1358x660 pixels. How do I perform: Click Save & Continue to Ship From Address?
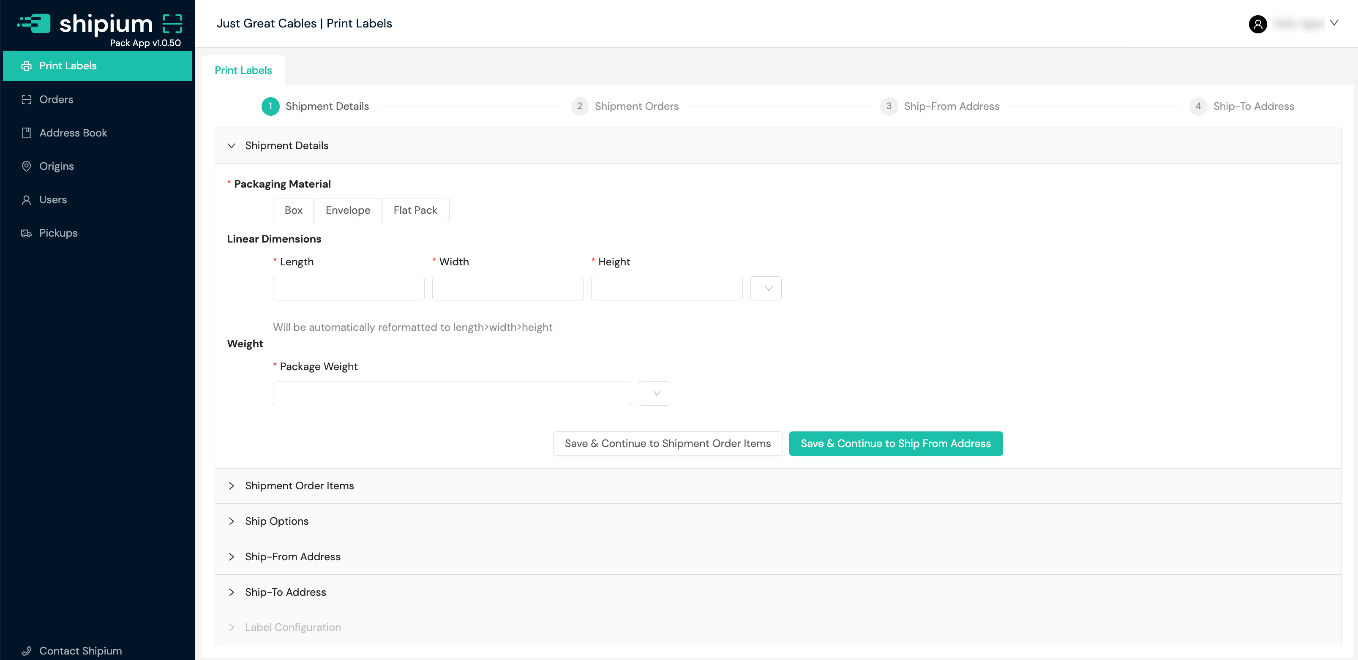click(895, 443)
